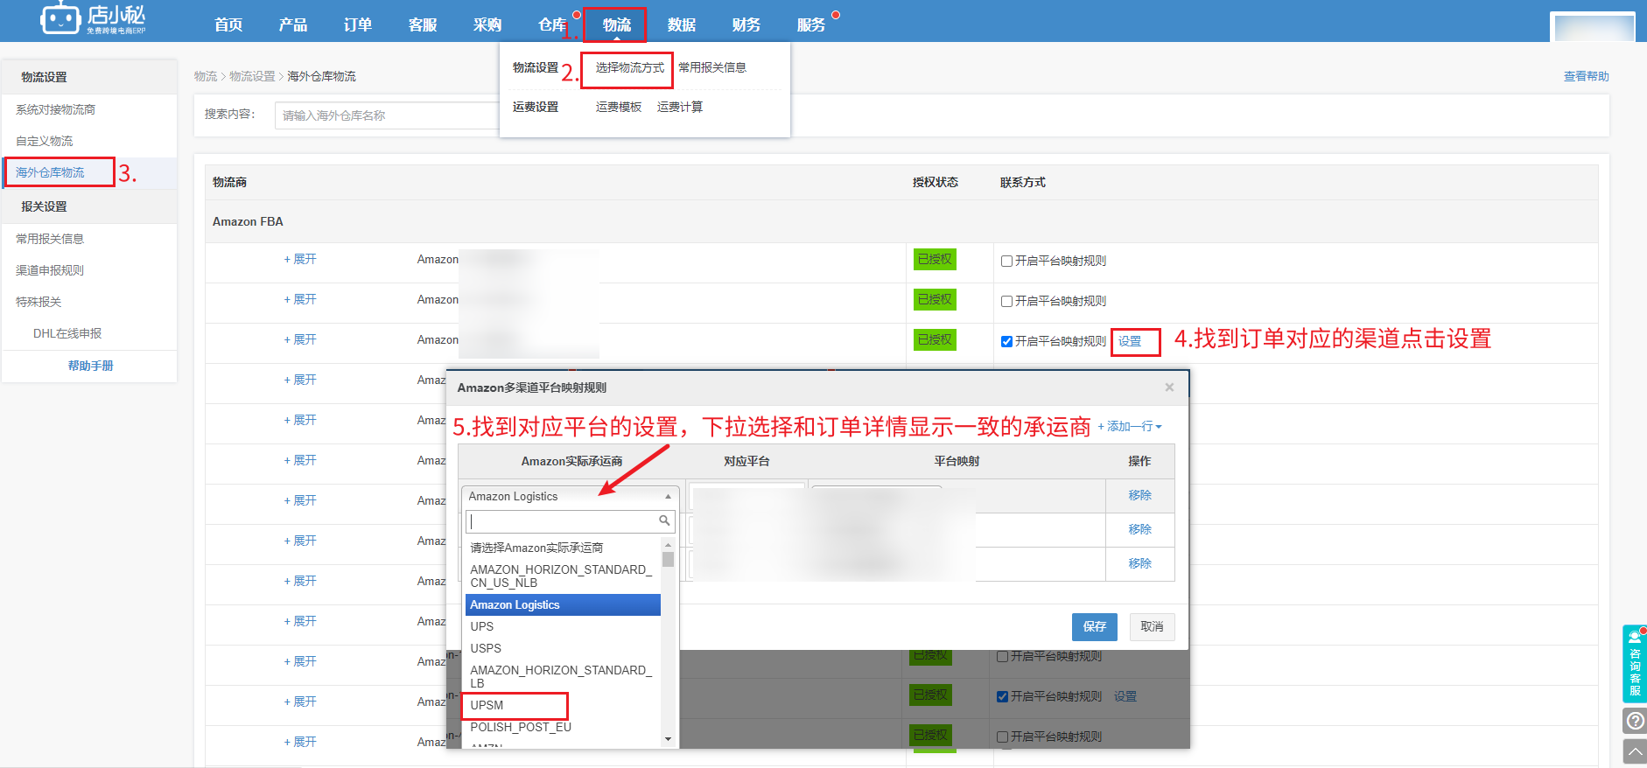Select 海外仓库物流 in sidebar
The width and height of the screenshot is (1647, 768).
[50, 172]
